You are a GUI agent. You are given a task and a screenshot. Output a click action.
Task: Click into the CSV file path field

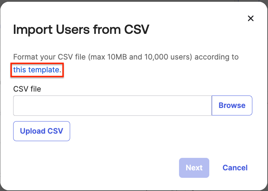pyautogui.click(x=112, y=105)
